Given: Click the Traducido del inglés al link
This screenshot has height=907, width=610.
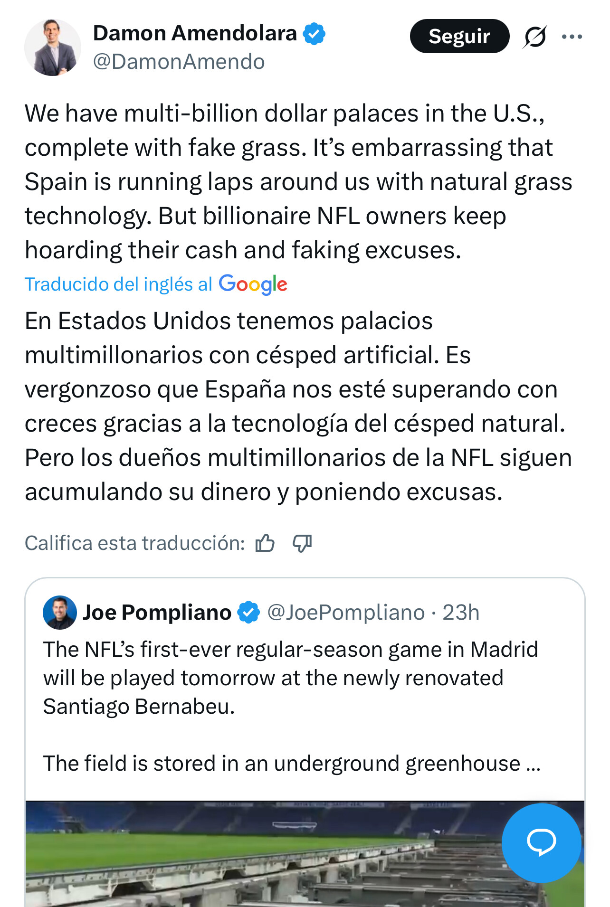Looking at the screenshot, I should point(118,284).
